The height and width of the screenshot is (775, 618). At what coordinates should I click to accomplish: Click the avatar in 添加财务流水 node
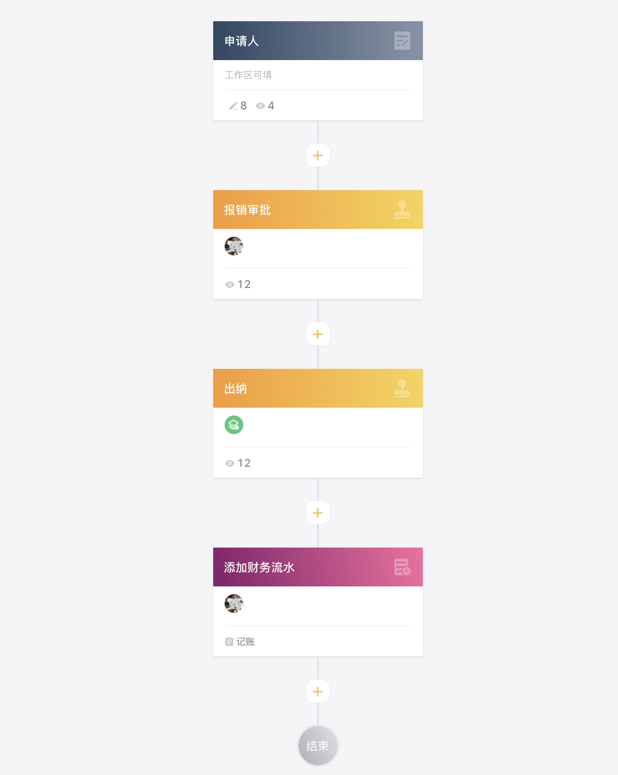(x=234, y=604)
